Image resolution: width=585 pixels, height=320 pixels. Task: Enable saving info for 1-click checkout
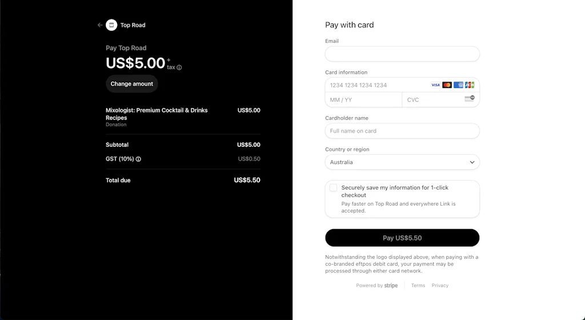pos(334,188)
